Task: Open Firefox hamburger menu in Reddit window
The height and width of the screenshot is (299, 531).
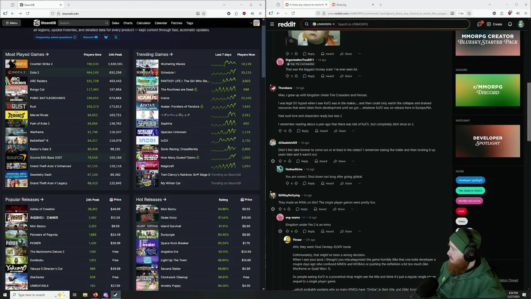Action: click(x=526, y=13)
